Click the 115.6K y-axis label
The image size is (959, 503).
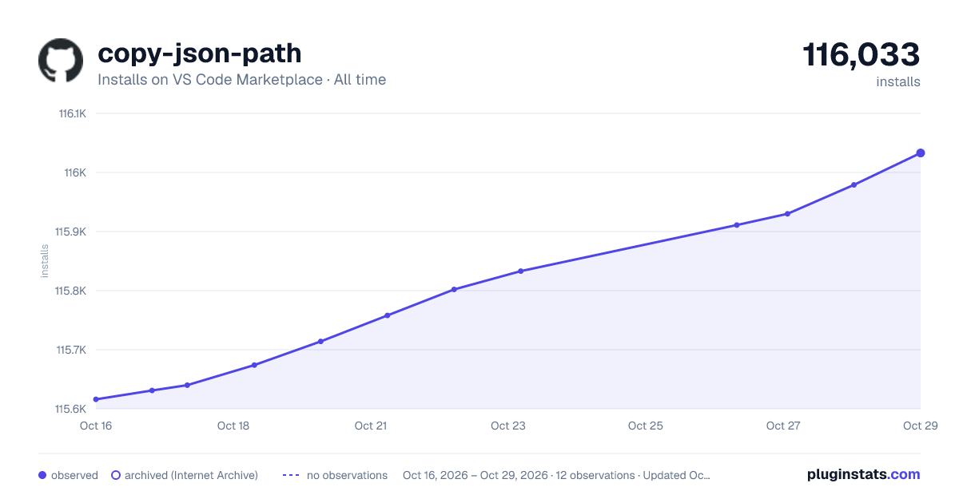coord(70,409)
